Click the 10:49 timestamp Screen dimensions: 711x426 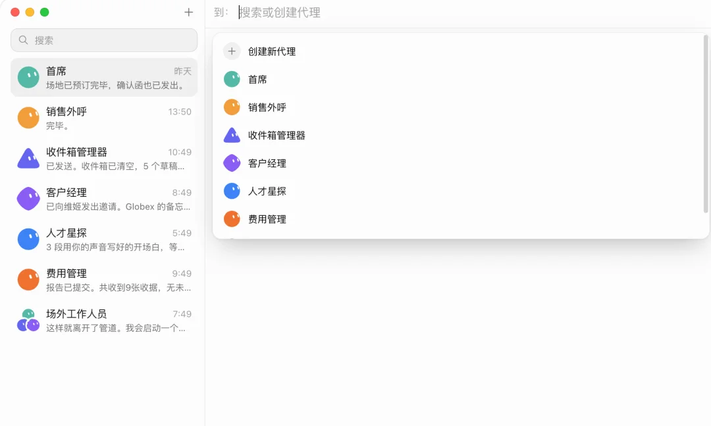[x=180, y=152]
